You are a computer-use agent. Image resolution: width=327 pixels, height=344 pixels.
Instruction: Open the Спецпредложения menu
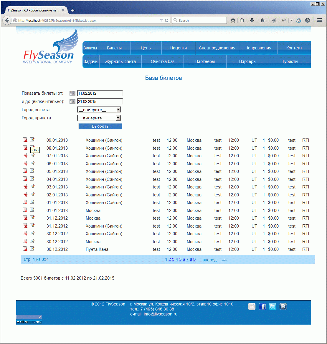(x=217, y=48)
